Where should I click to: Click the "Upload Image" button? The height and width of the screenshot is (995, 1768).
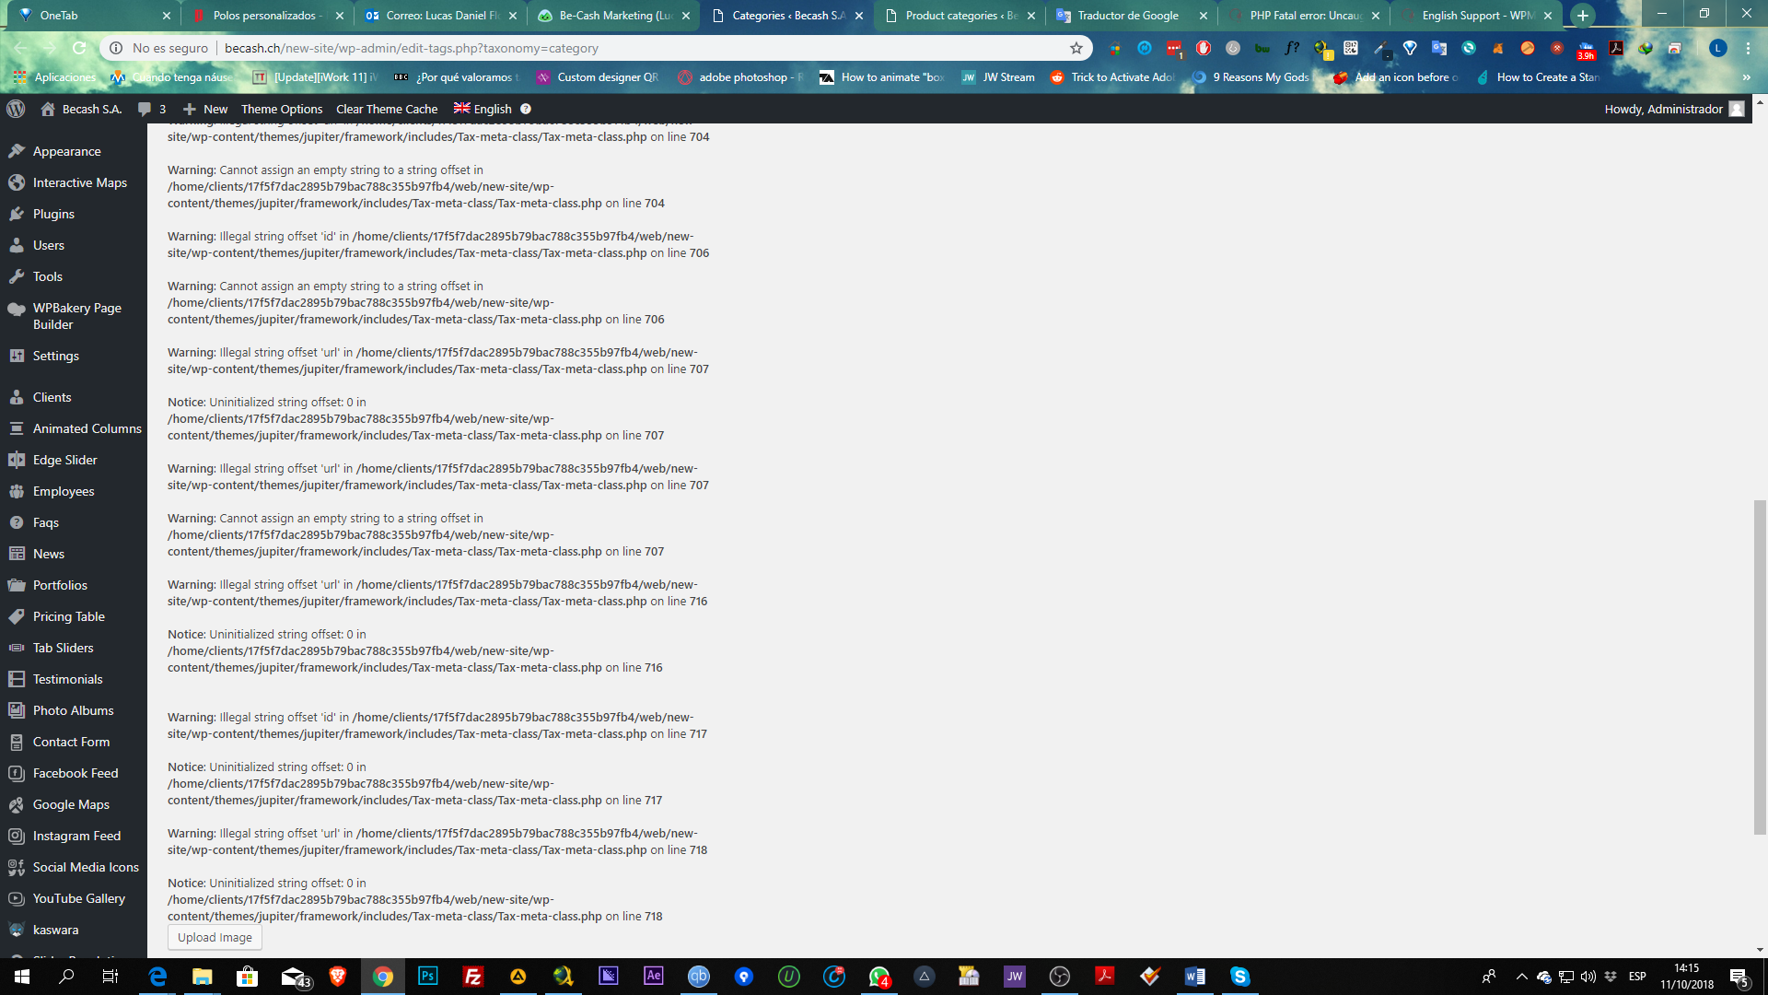pos(214,937)
